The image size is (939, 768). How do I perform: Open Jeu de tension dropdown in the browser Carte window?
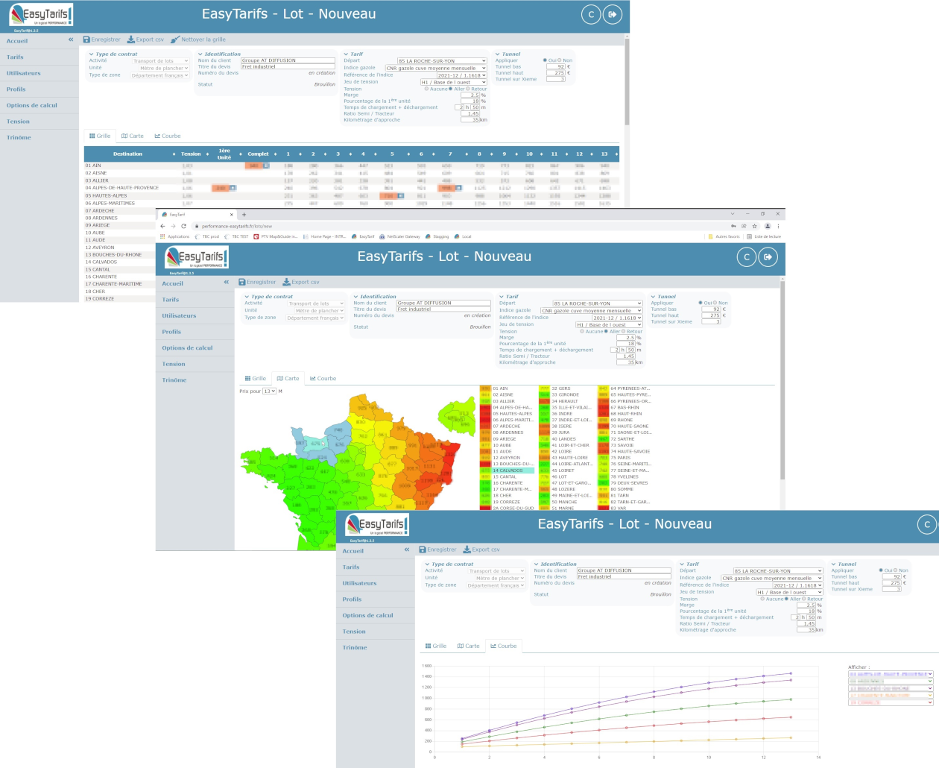[x=608, y=324]
